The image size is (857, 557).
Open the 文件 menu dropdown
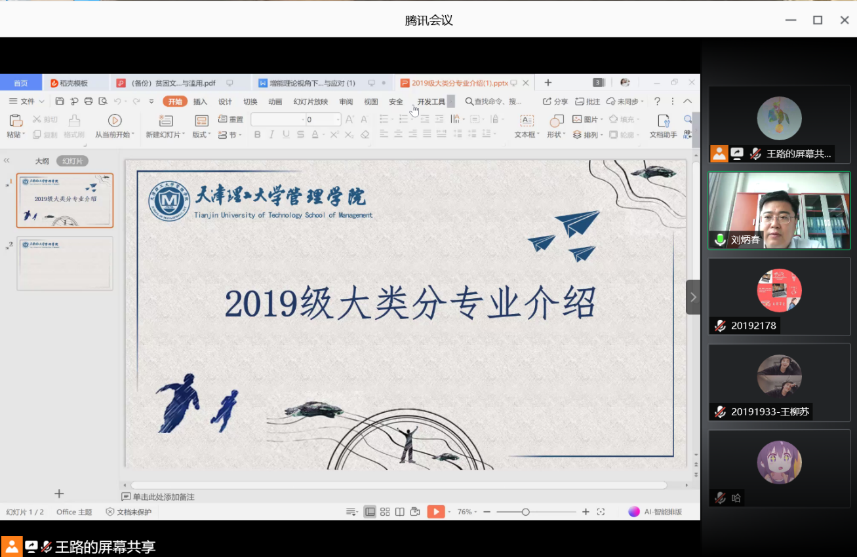27,102
